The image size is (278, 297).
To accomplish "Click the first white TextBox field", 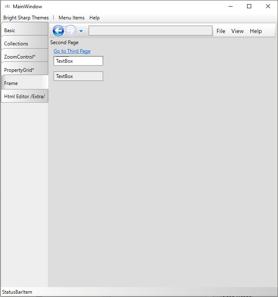I will pos(78,61).
